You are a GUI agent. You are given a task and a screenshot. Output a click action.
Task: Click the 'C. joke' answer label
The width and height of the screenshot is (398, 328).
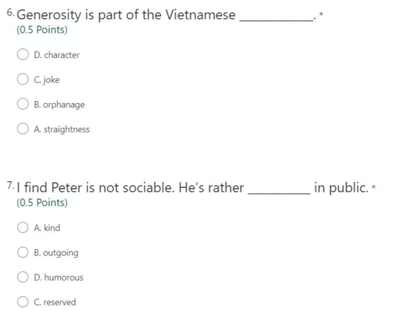pos(47,80)
